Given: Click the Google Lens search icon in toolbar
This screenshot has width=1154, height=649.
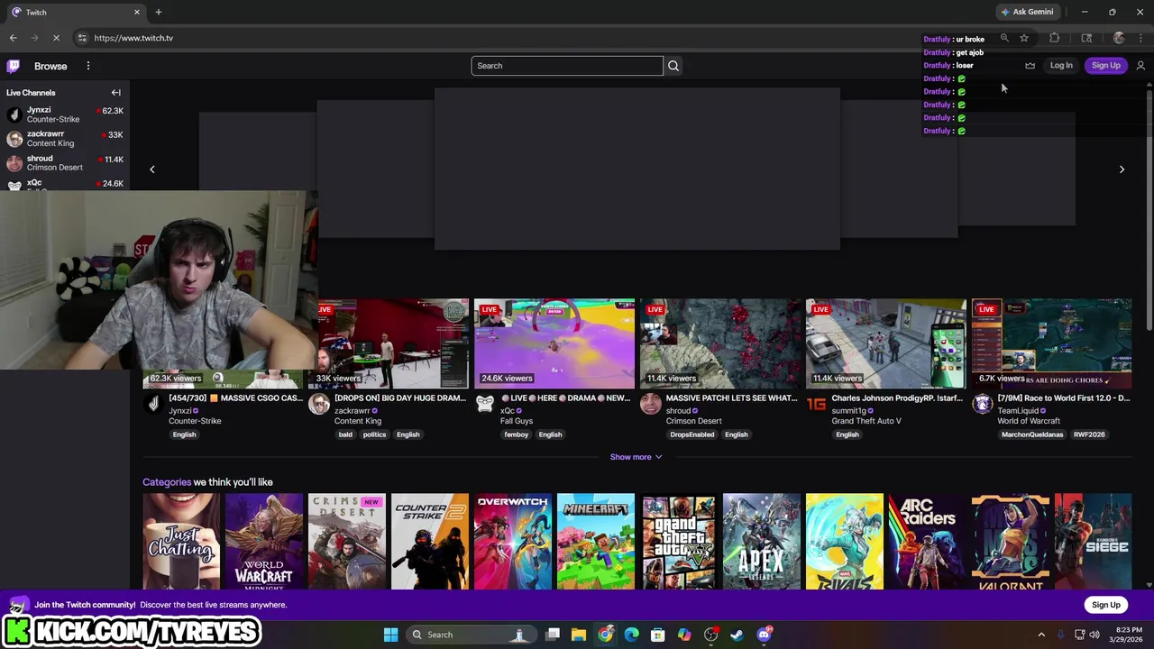Looking at the screenshot, I should (1086, 38).
